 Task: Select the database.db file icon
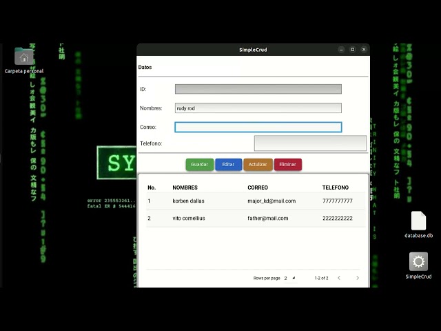pyautogui.click(x=418, y=224)
